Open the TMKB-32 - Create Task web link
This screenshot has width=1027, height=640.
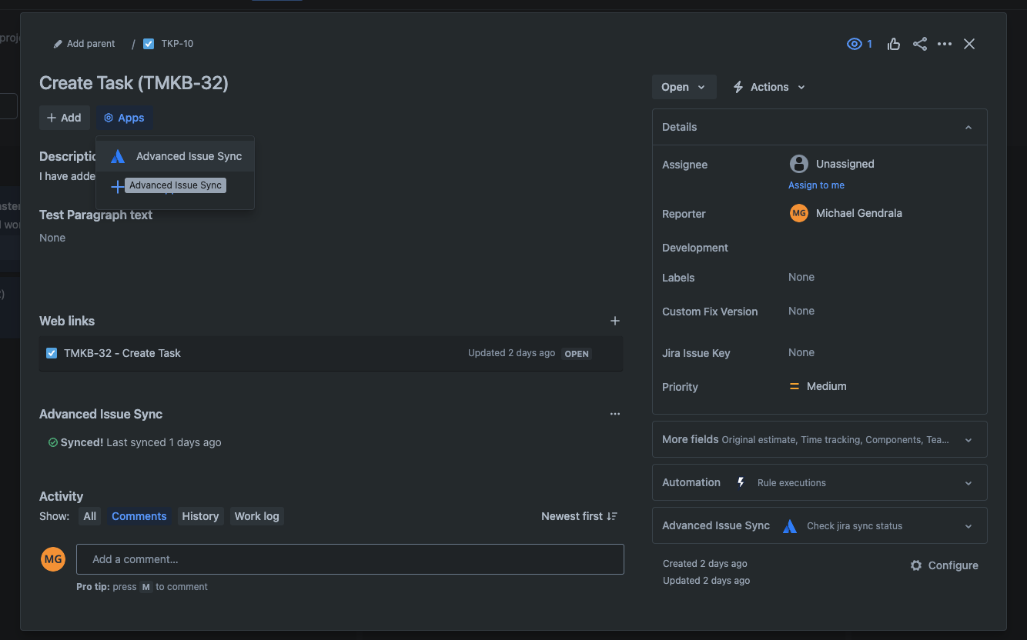122,353
